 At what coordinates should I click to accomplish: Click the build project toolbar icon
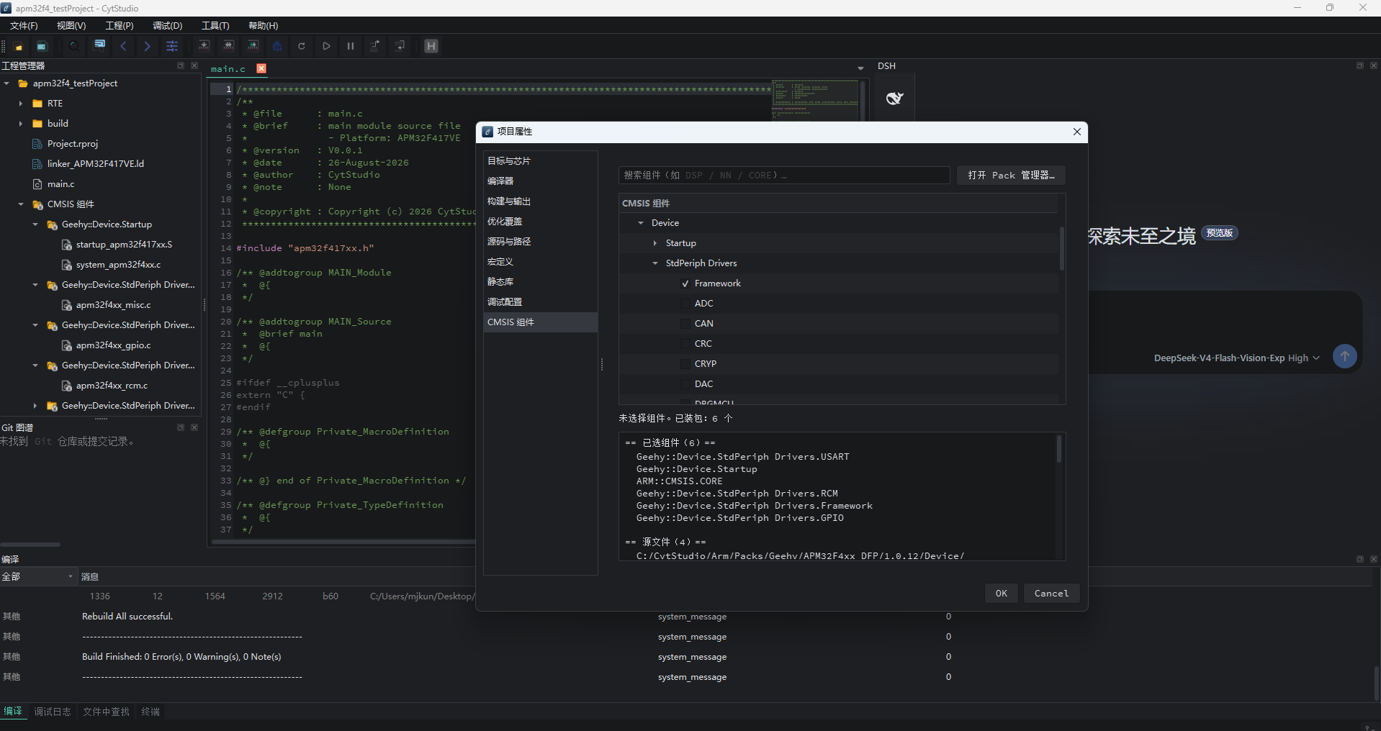click(204, 46)
